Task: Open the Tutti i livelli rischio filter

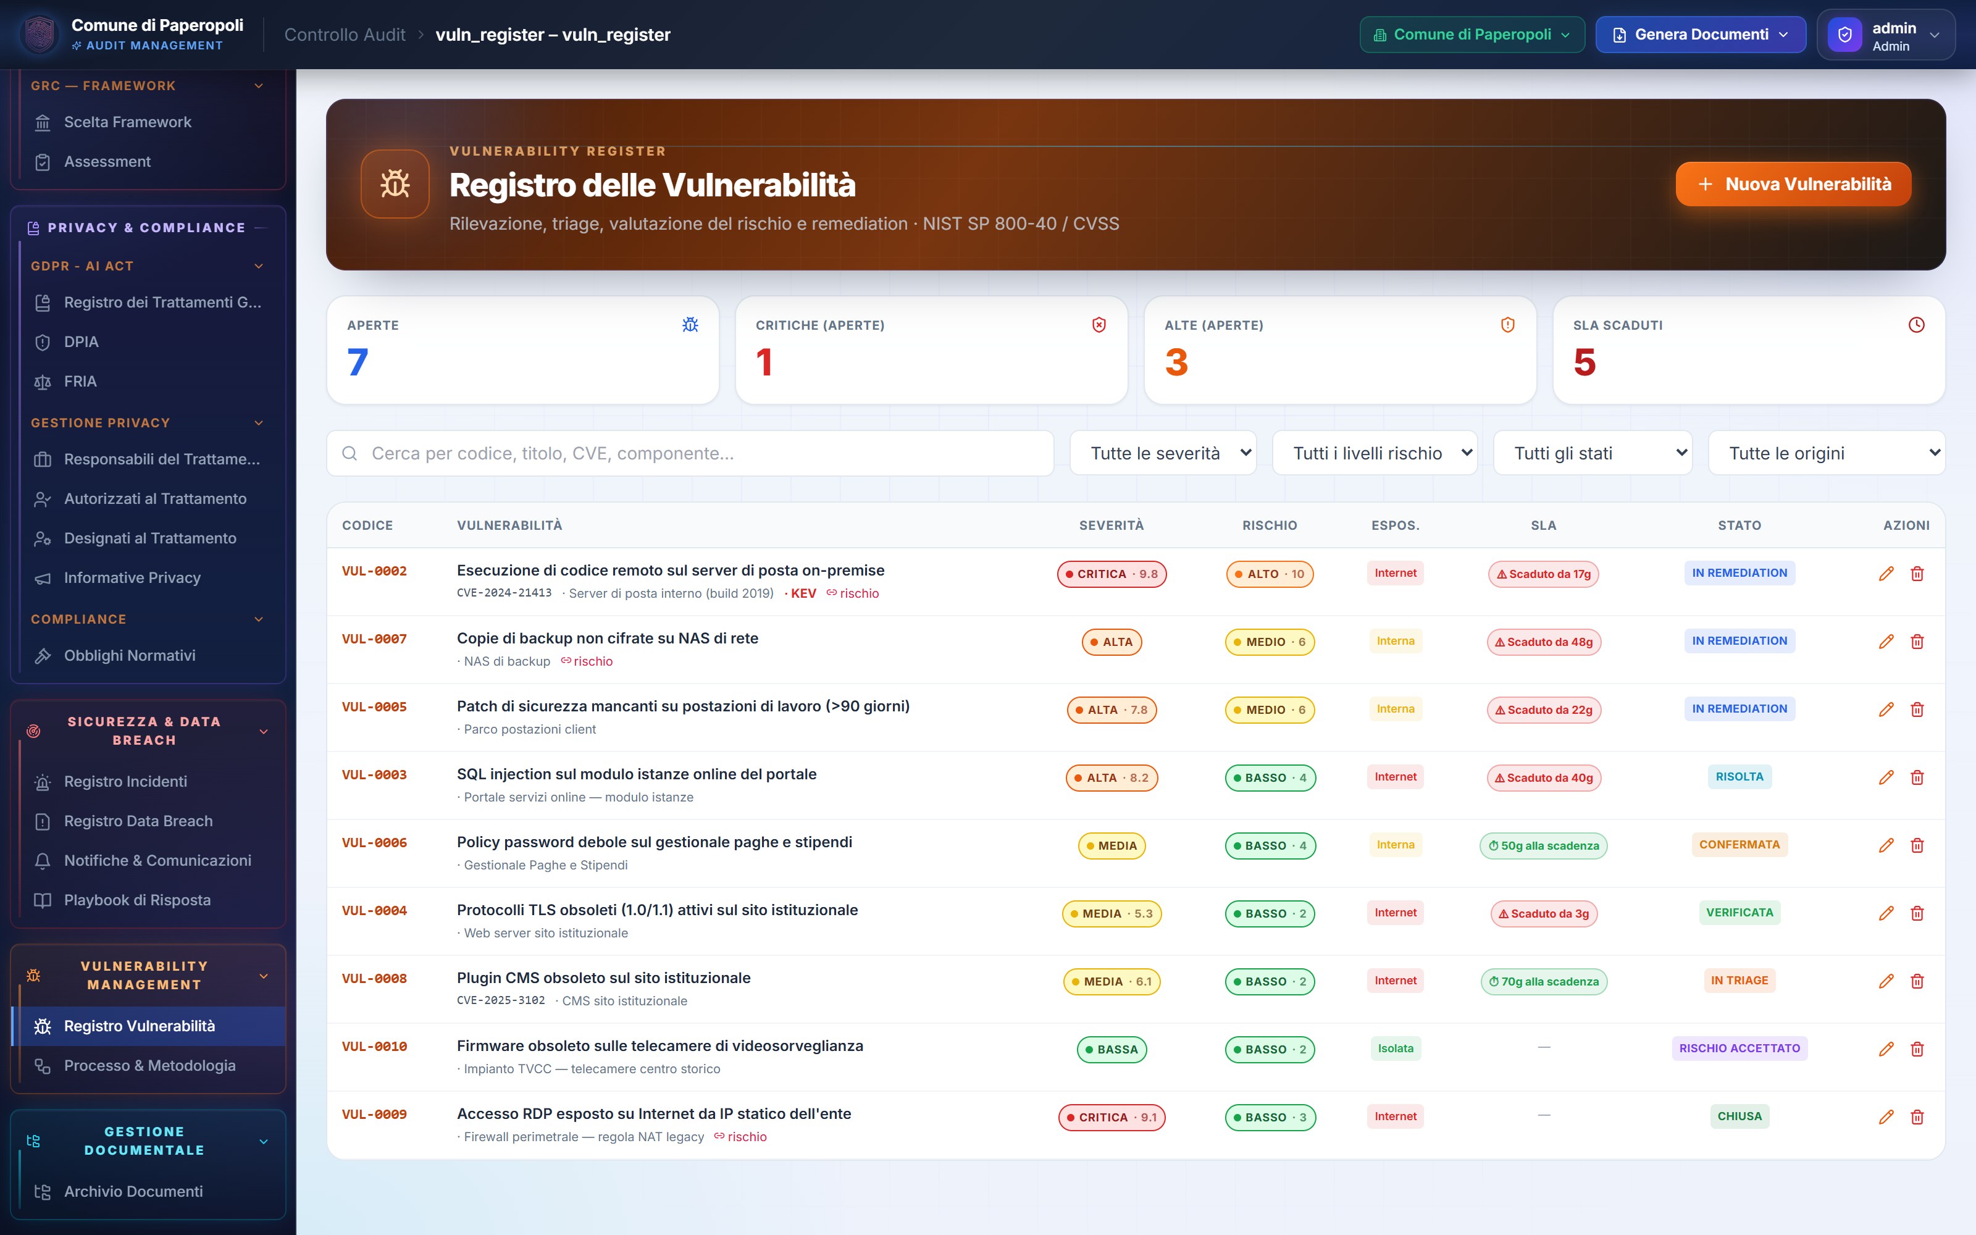Action: click(x=1375, y=453)
